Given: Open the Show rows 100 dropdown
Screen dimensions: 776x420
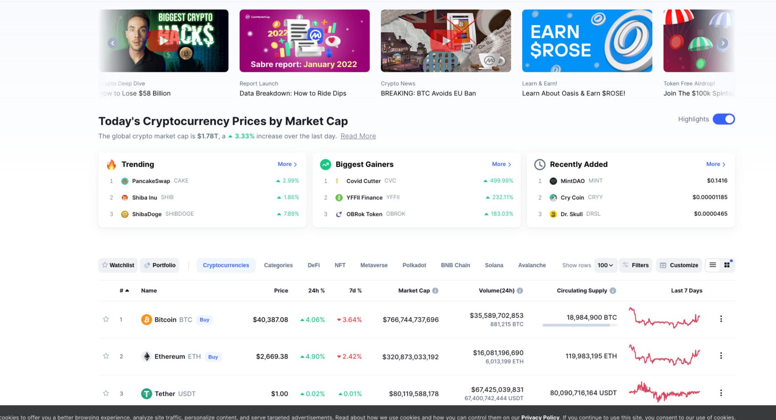Looking at the screenshot, I should (605, 265).
